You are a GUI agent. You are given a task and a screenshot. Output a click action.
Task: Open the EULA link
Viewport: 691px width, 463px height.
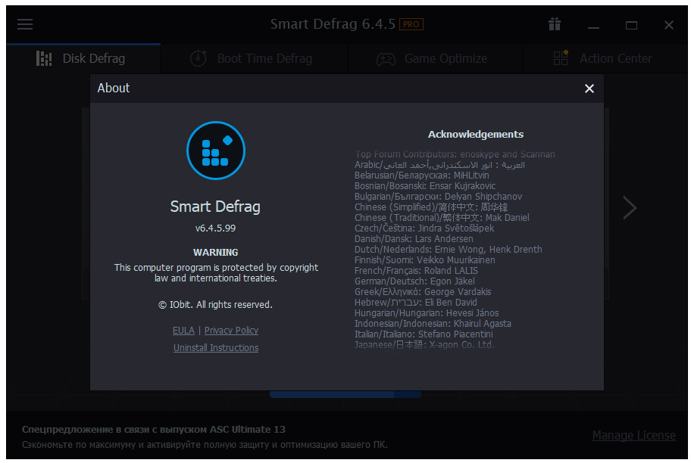point(183,331)
